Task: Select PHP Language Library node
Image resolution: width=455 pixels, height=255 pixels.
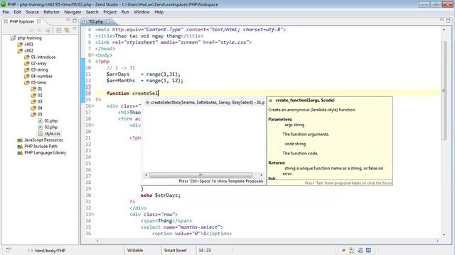Action: tap(45, 153)
